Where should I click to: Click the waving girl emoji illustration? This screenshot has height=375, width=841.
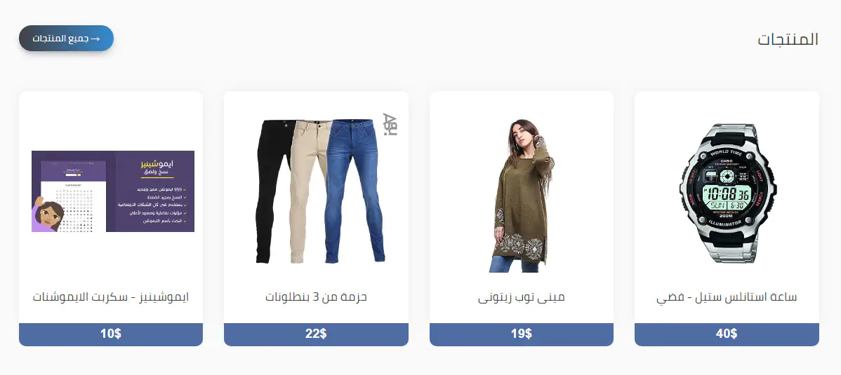[48, 214]
